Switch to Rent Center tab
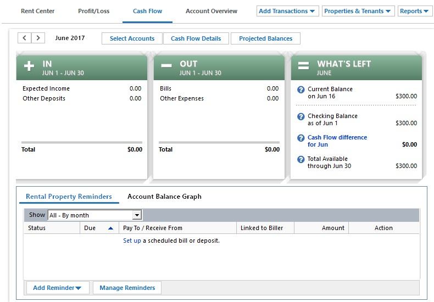 pos(37,11)
